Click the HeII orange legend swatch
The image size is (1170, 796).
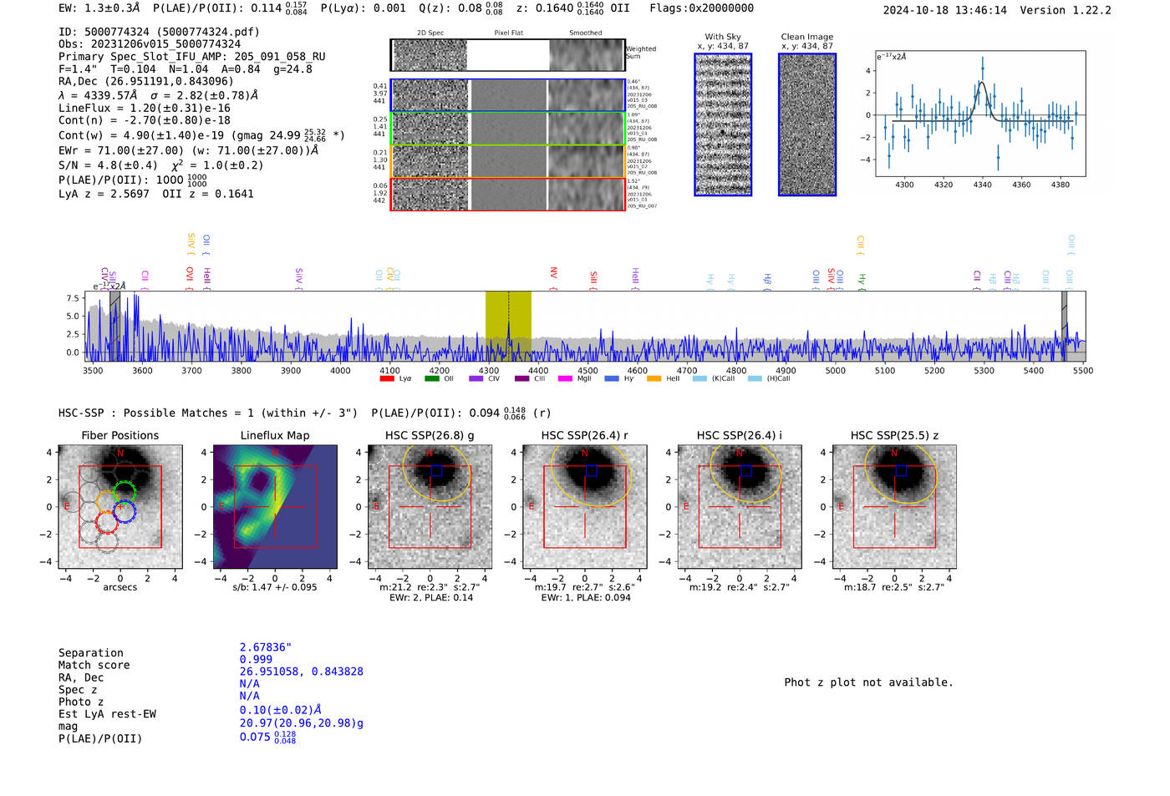654,378
